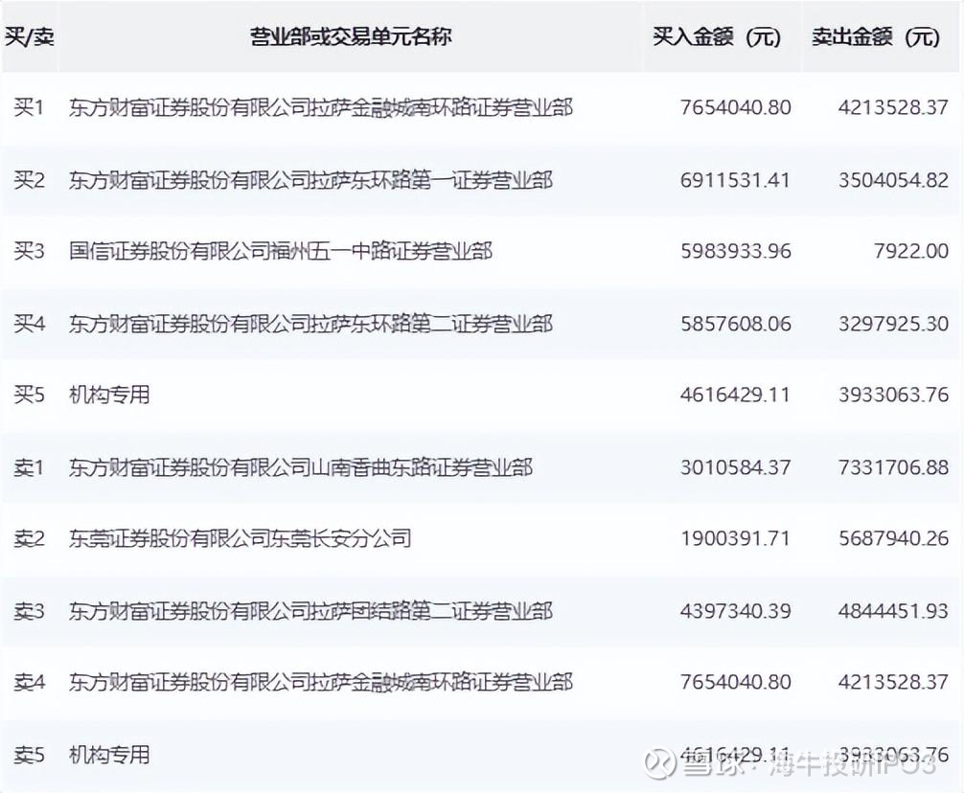Viewport: 964px width, 793px height.
Task: Click 拉萨东环路第一证券营业部 branch name
Action: pos(310,180)
